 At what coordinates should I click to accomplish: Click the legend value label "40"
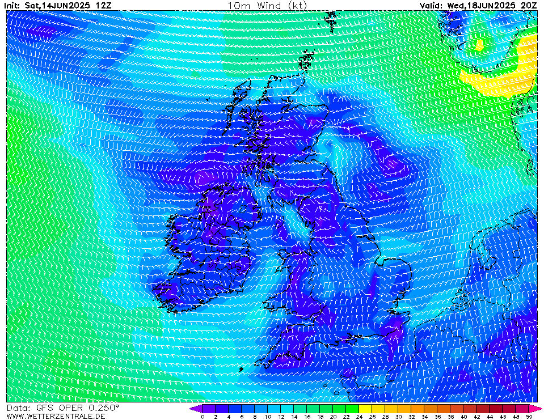(464, 417)
